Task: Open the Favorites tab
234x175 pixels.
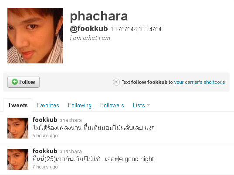Action: pyautogui.click(x=48, y=105)
